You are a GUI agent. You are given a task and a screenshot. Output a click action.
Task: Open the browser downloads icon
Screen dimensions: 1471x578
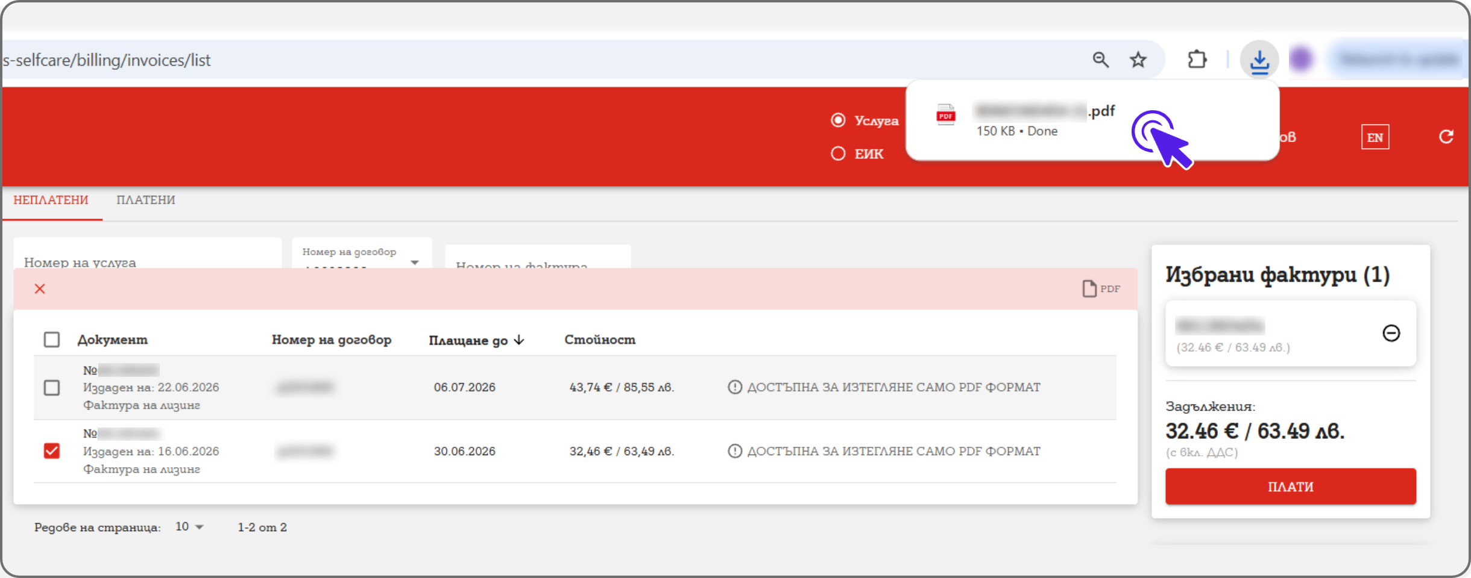coord(1259,60)
